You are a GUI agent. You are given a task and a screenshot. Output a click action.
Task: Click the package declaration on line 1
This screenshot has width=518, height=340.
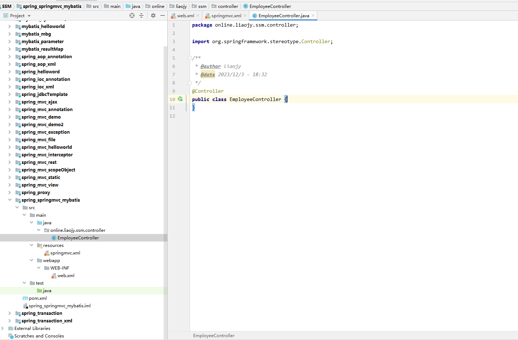(x=245, y=25)
